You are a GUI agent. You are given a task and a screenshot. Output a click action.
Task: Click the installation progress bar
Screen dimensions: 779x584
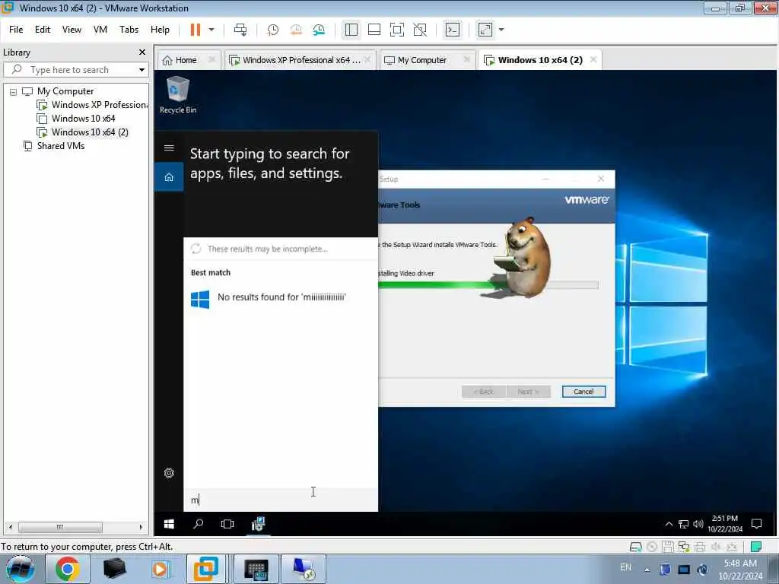pyautogui.click(x=488, y=285)
